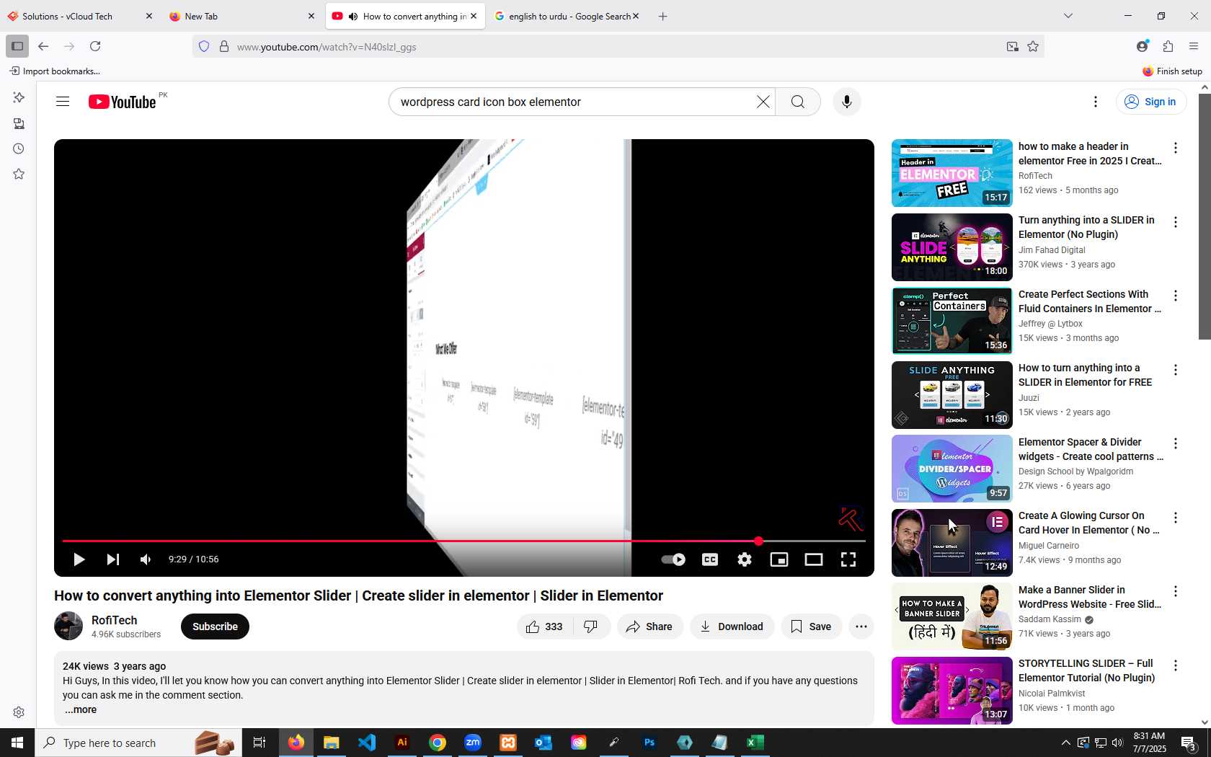Dislike this video

click(x=591, y=627)
